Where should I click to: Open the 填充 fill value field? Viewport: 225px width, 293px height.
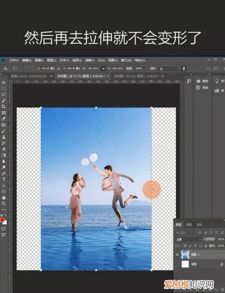(221, 246)
